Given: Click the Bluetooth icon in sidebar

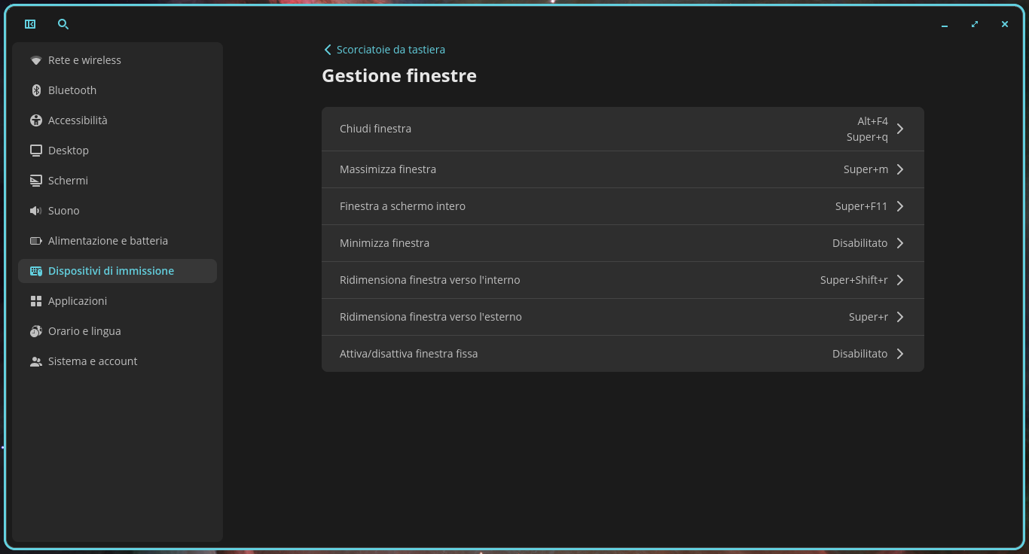Looking at the screenshot, I should pos(36,90).
